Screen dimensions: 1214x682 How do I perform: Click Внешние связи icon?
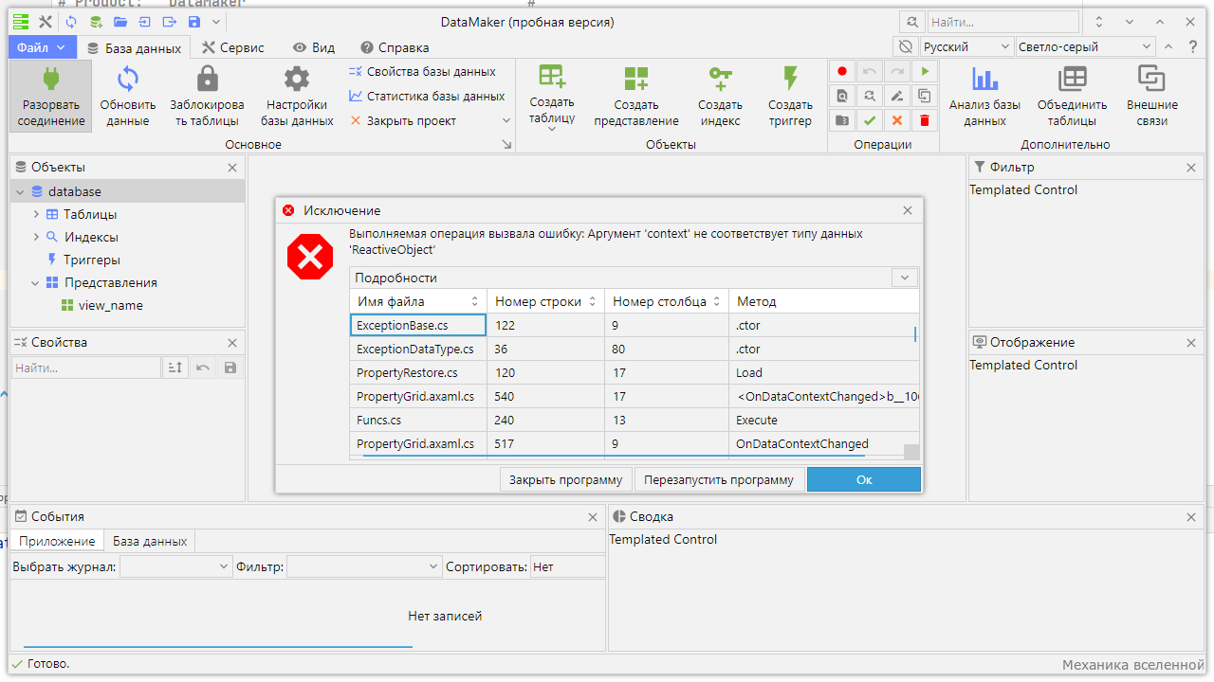[x=1152, y=79]
